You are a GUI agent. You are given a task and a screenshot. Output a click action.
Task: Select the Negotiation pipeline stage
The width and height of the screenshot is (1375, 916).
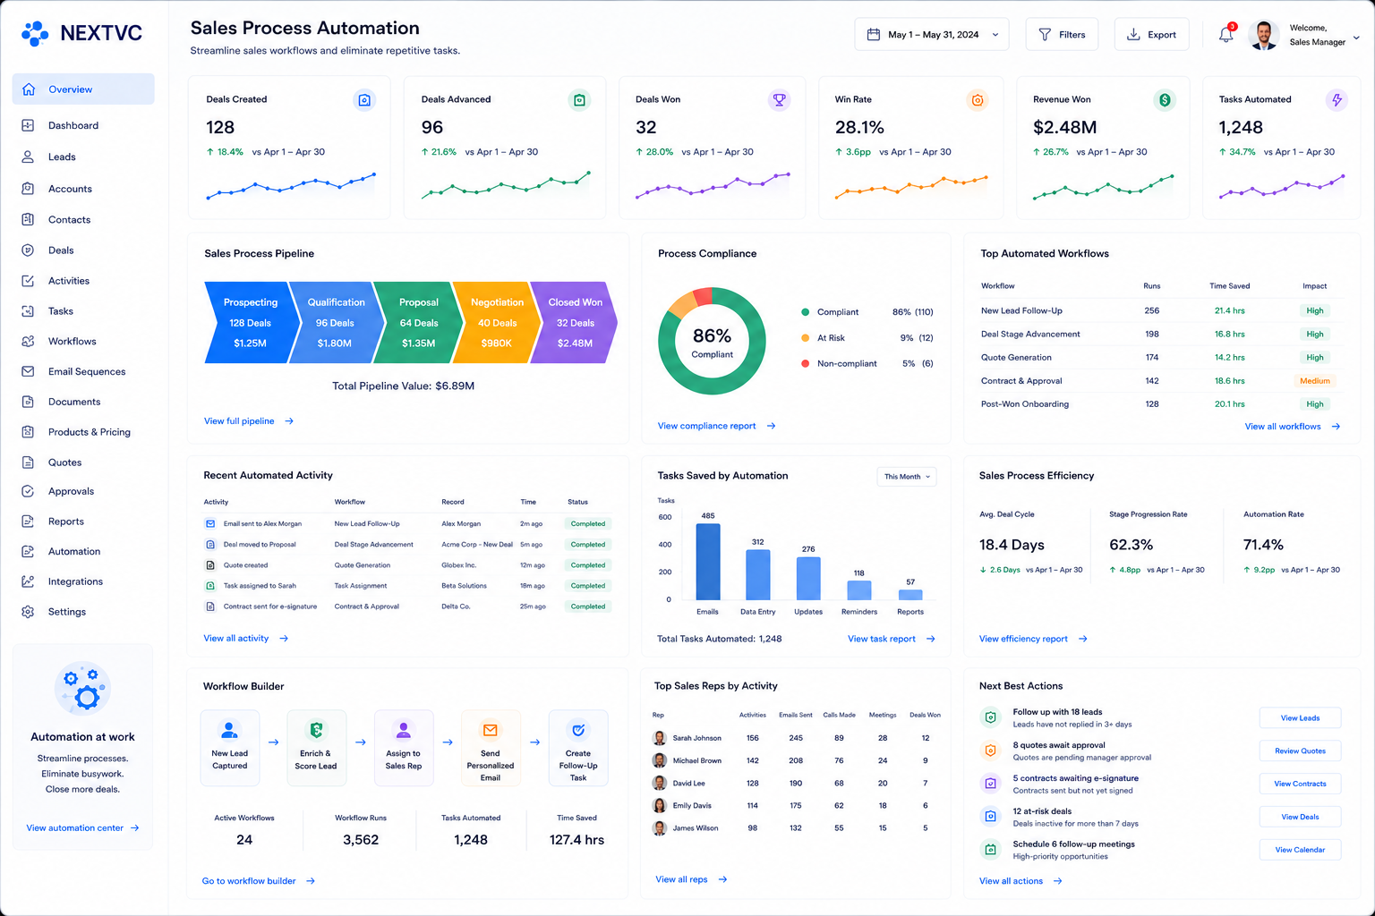(x=497, y=323)
